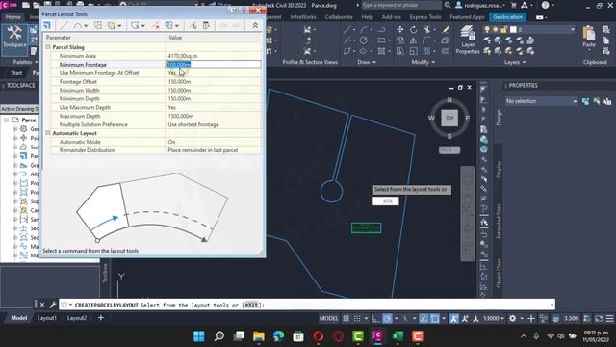Click the customization hamburger icon in status bar

tap(609, 318)
